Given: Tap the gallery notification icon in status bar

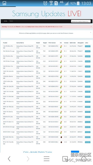Looking at the screenshot, I should pos(4,3).
